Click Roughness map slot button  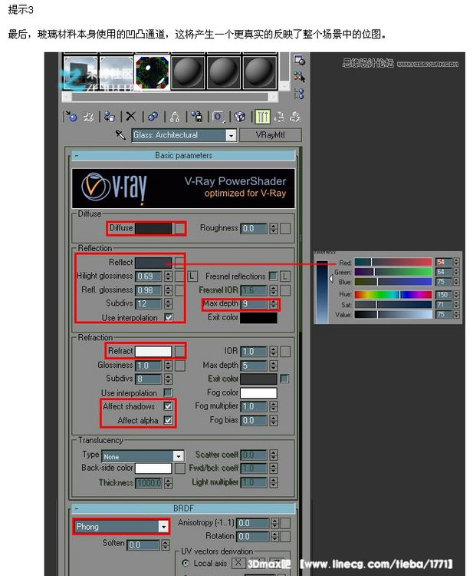pos(285,228)
